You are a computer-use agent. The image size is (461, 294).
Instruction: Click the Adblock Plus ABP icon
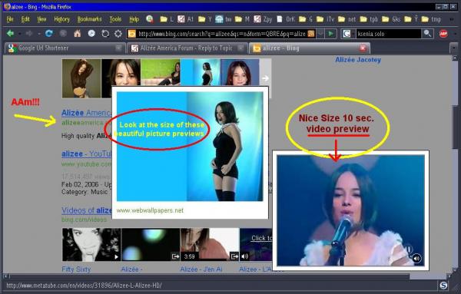click(x=443, y=34)
